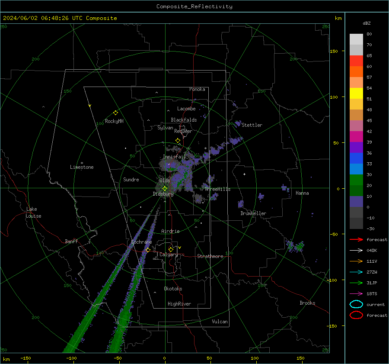Click the Okotoks label
389x364 pixels.
(x=173, y=289)
